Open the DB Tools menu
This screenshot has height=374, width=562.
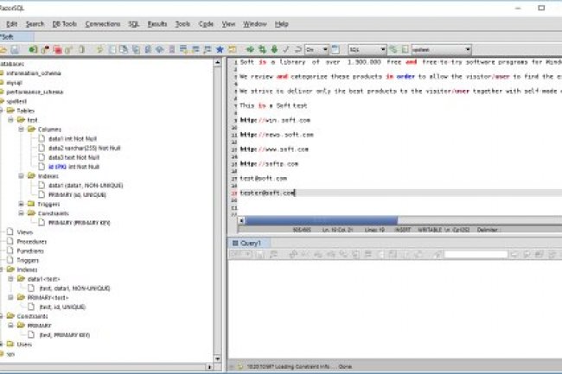click(x=63, y=23)
